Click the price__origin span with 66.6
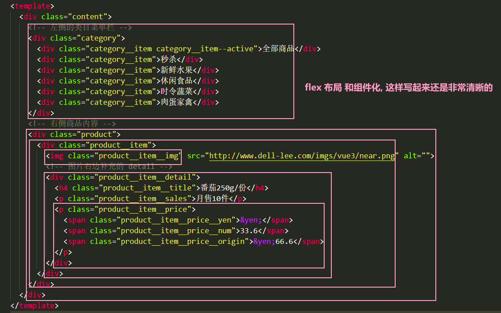The width and height of the screenshot is (501, 313). click(x=194, y=242)
